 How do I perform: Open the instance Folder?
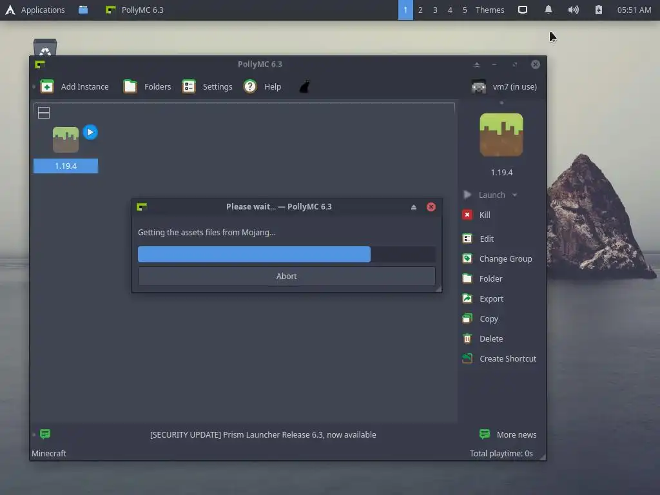click(x=483, y=278)
